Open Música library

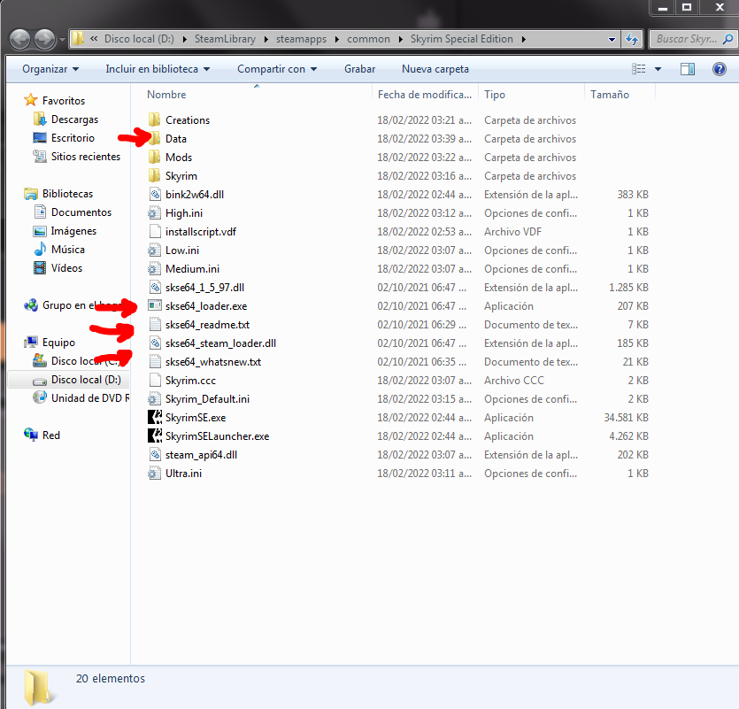click(x=68, y=250)
